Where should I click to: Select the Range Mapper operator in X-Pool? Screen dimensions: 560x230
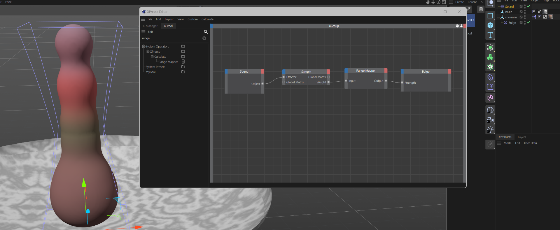tap(168, 62)
